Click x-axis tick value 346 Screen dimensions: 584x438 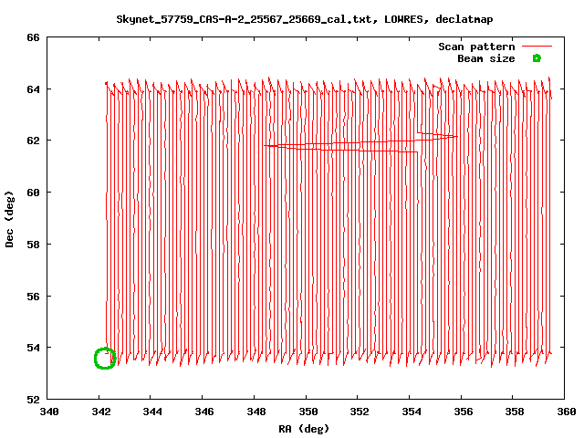click(x=204, y=412)
